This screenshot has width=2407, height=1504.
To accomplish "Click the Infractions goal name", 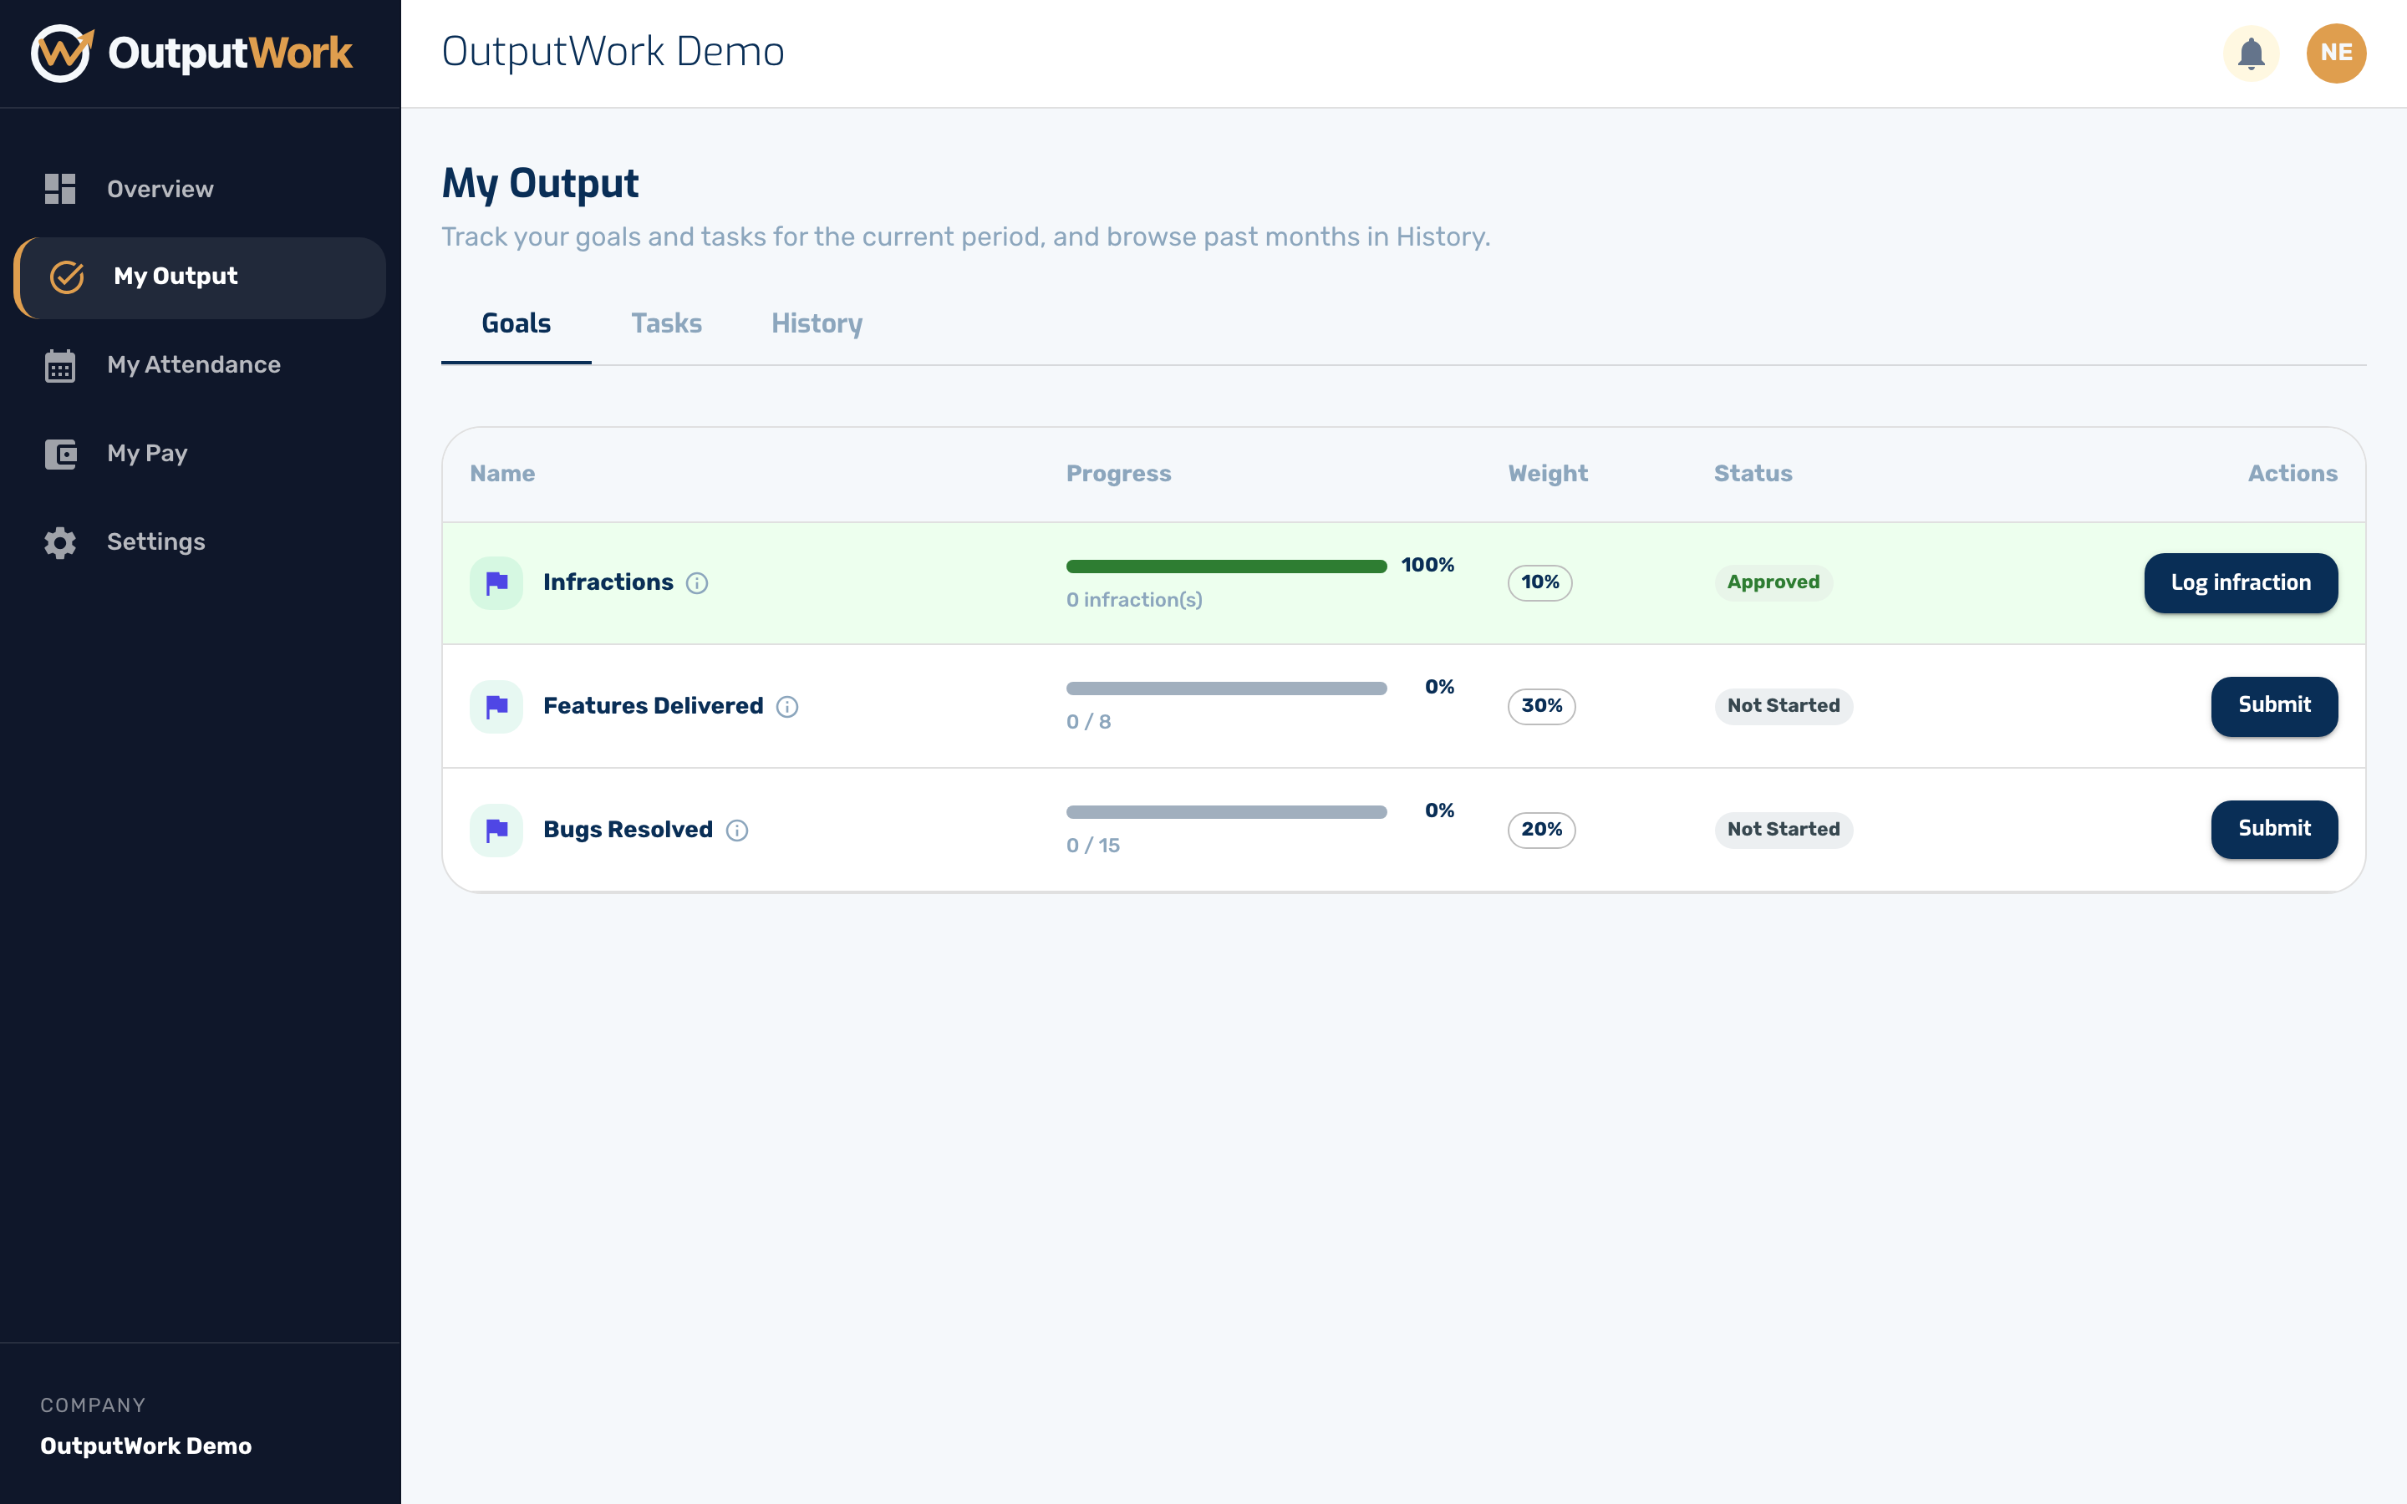I will (608, 583).
